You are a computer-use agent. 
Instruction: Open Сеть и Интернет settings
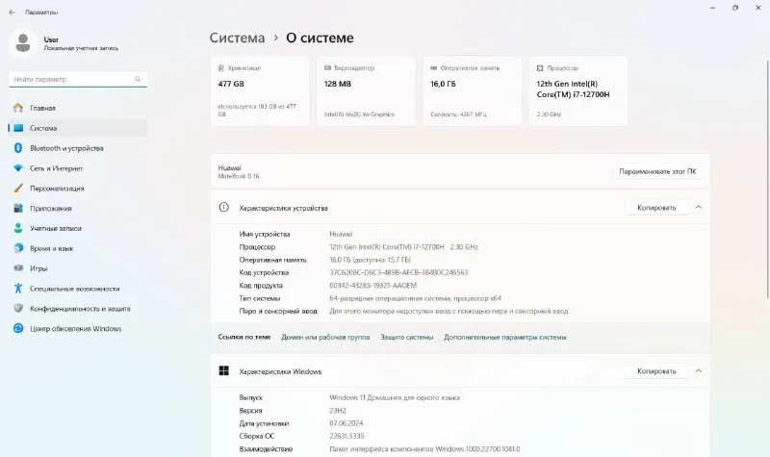(56, 168)
